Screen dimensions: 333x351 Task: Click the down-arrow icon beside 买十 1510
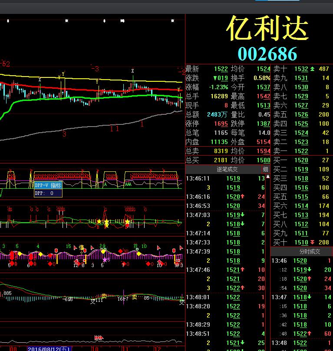point(312,242)
